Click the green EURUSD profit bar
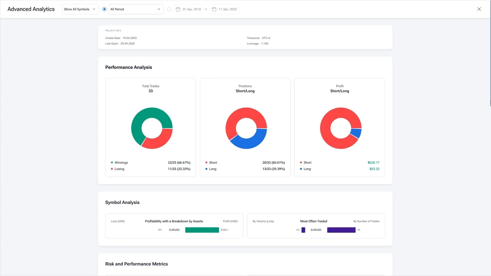 tap(202, 230)
